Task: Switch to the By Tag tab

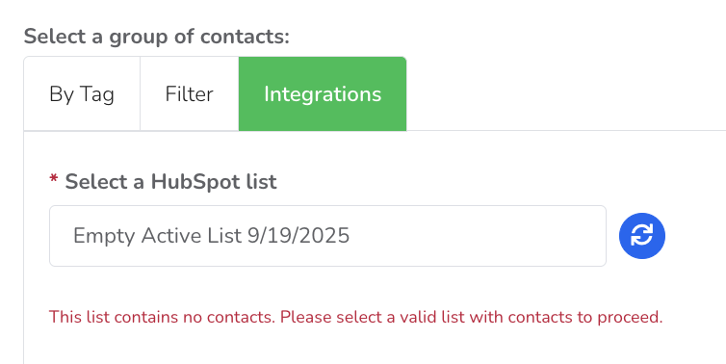Action: click(82, 94)
